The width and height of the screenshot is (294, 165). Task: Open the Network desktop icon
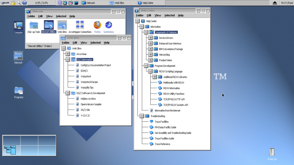[x=18, y=58]
